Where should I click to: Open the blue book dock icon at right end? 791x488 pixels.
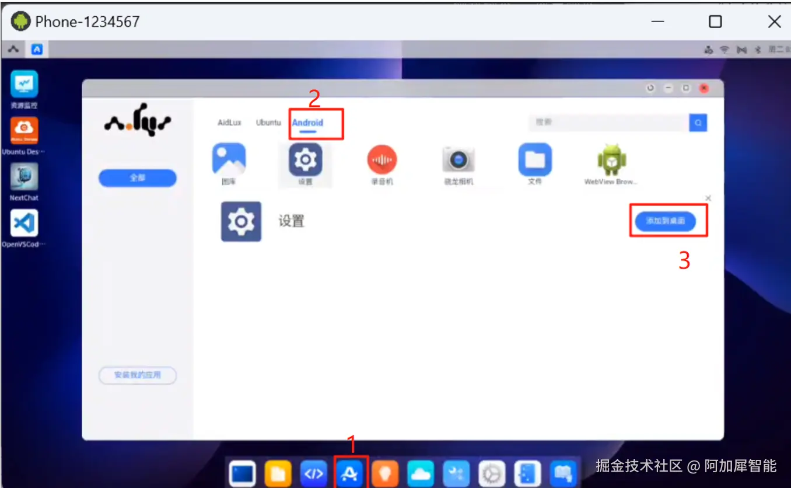click(x=563, y=473)
